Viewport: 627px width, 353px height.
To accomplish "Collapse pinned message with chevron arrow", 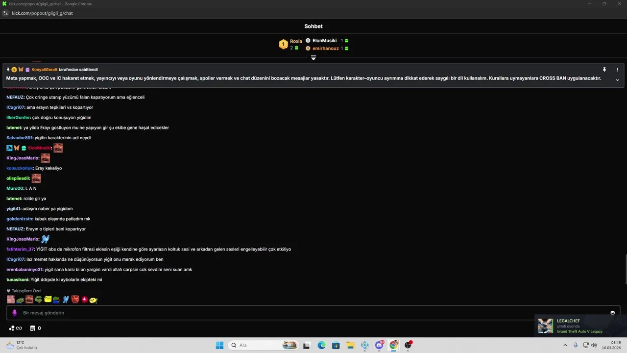I will (x=617, y=80).
